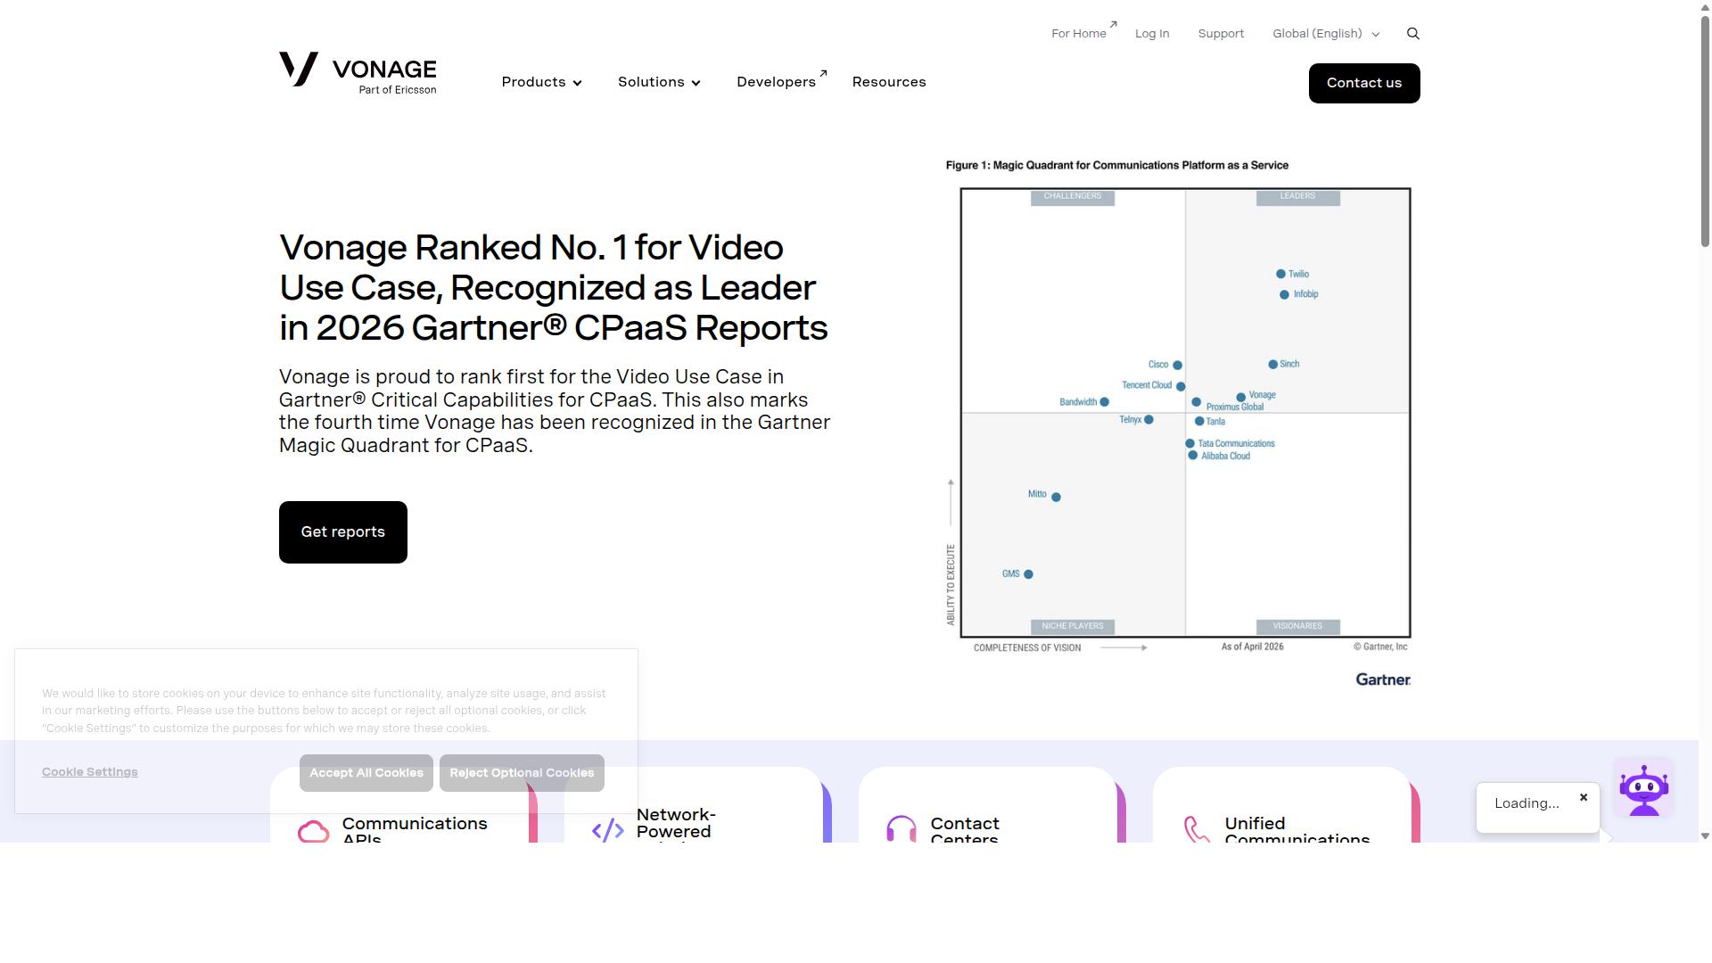Click the Unified Communications phone icon
This screenshot has height=963, width=1712.
(1197, 829)
